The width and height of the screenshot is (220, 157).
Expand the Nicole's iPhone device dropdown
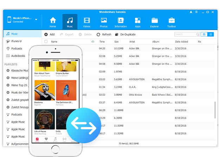point(36,20)
